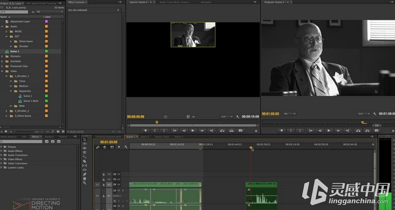Expand the 2_Shindler_2 bin
The height and width of the screenshot is (210, 395).
(x=7, y=111)
